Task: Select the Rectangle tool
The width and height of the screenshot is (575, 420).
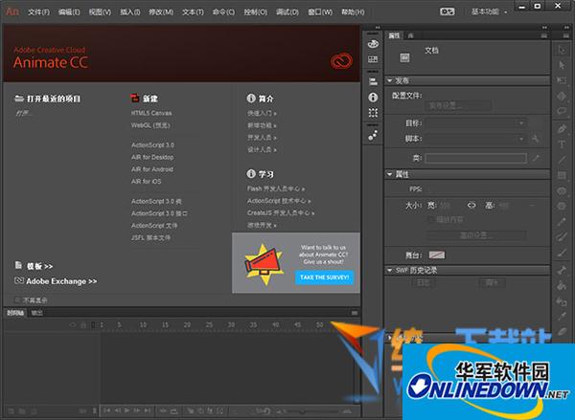Action: pos(562,175)
